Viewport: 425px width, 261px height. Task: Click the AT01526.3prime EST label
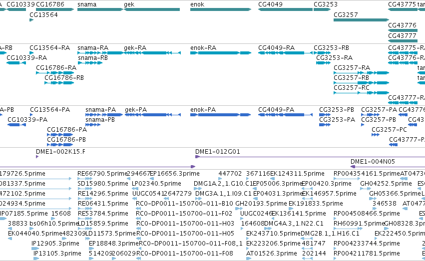(272, 254)
